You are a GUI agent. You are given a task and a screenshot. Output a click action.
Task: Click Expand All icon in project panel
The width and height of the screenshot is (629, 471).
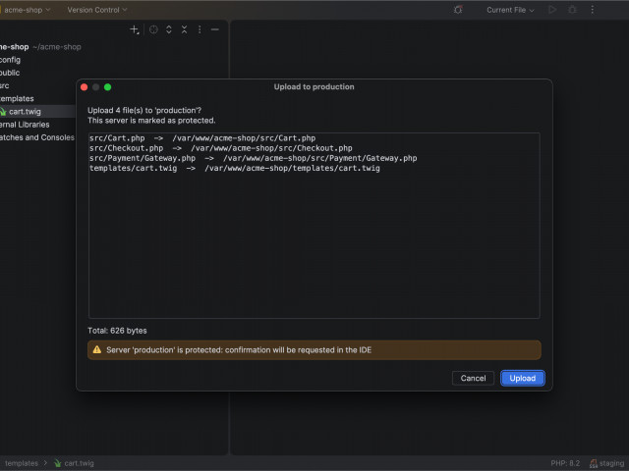(x=169, y=29)
